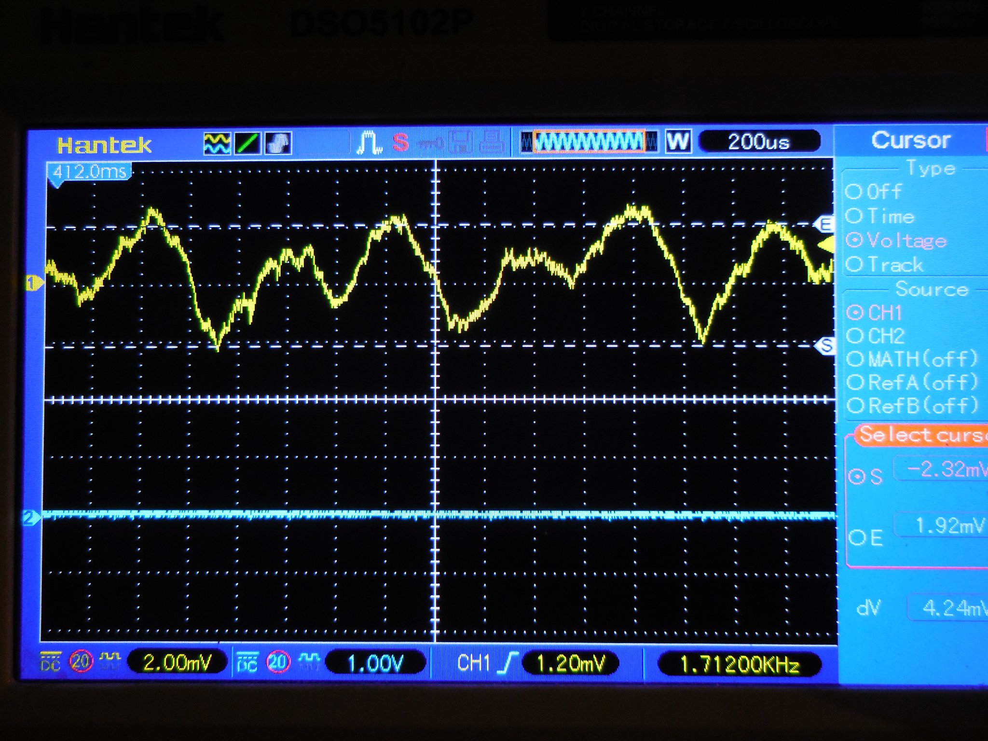Click the dV 4.24mV readout
Screen dimensions: 988x741
pyautogui.click(x=948, y=608)
